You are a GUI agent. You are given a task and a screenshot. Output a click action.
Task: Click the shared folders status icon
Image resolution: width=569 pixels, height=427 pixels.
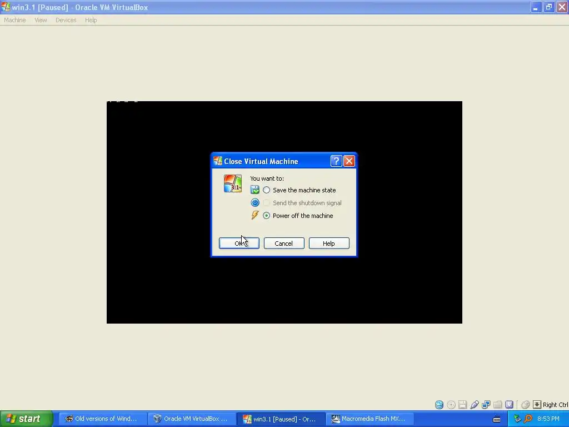tap(497, 405)
